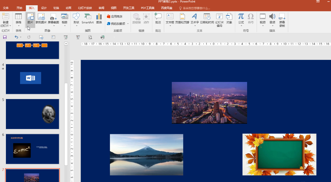Open 联机图片 online pictures tool

[41, 18]
